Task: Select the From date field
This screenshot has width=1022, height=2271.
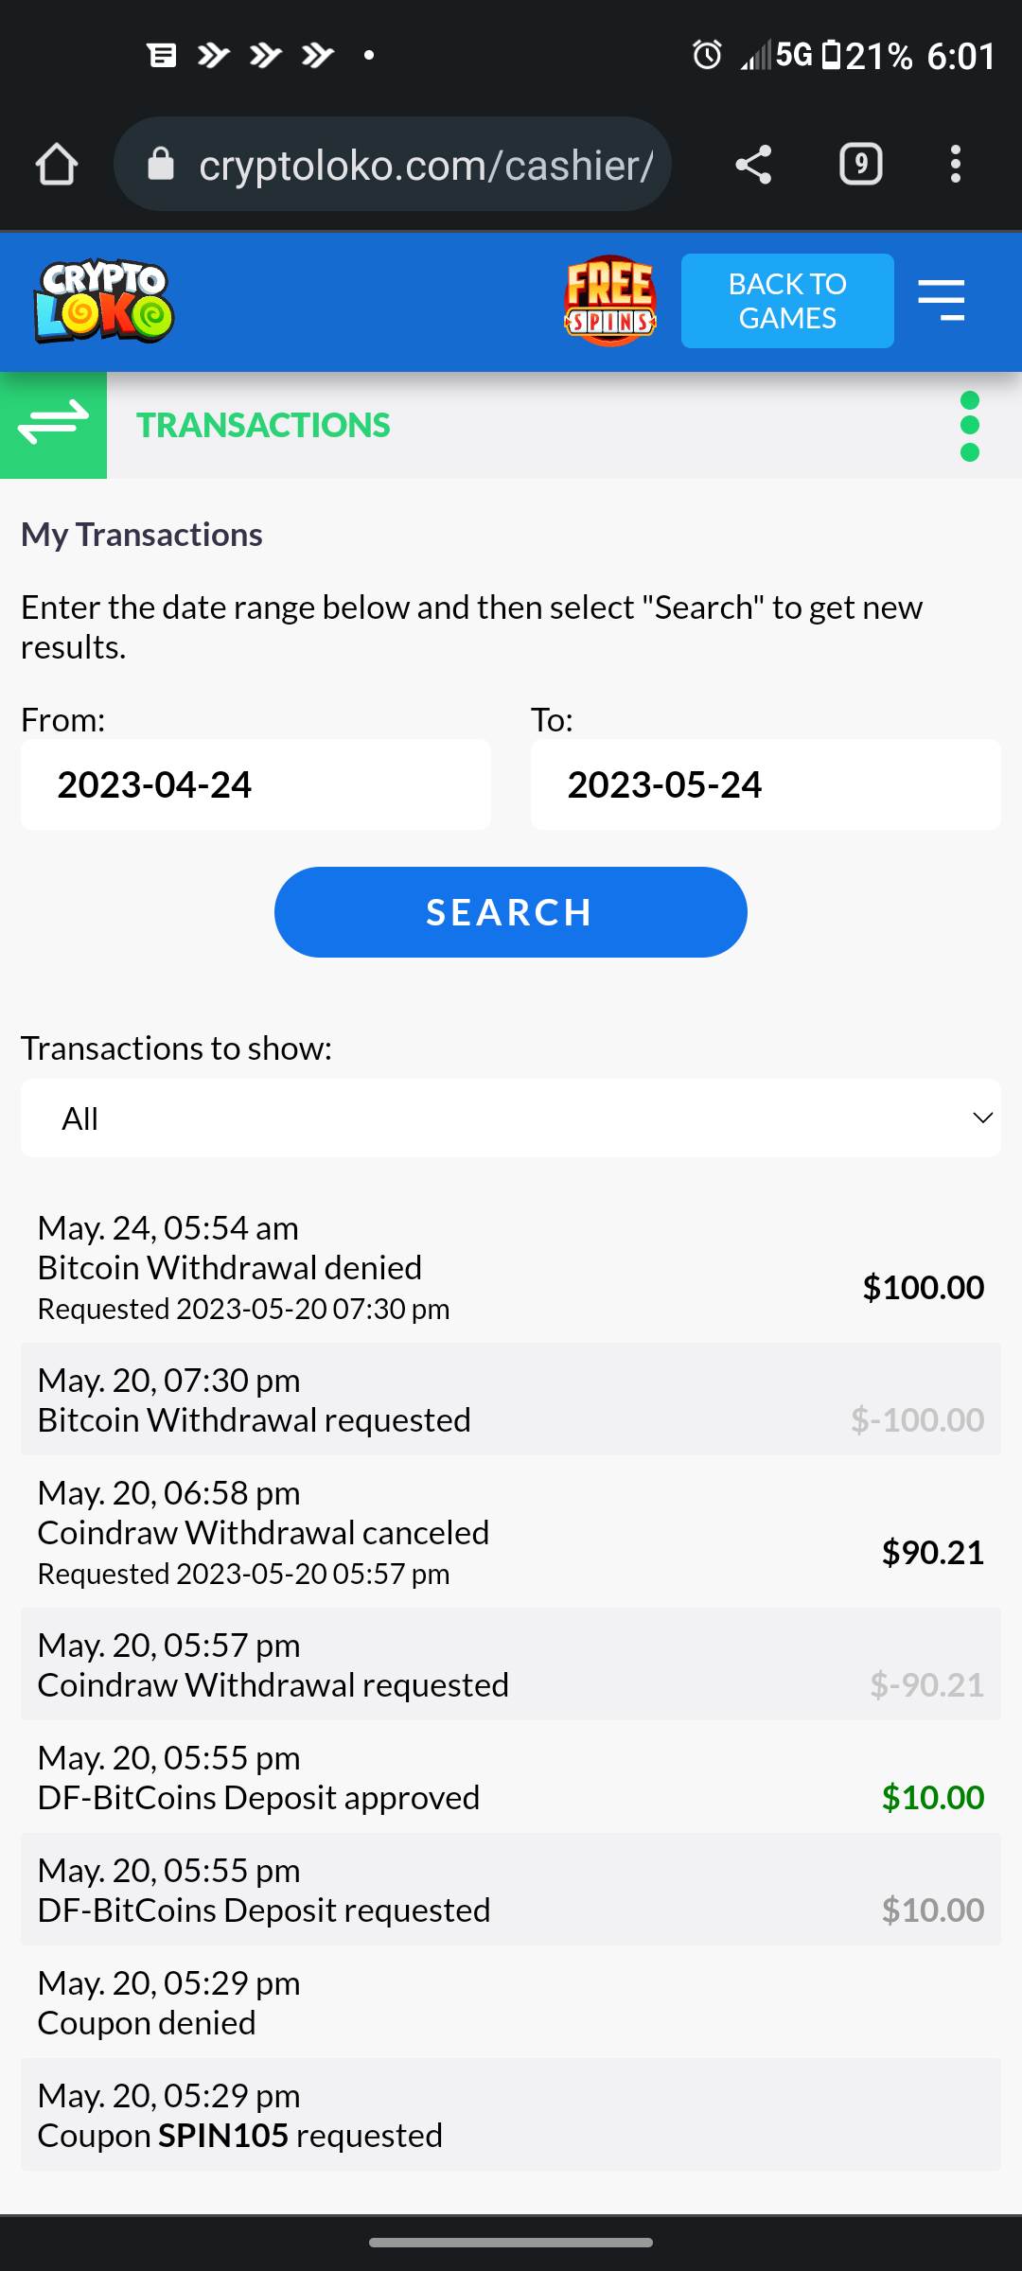Action: point(255,784)
